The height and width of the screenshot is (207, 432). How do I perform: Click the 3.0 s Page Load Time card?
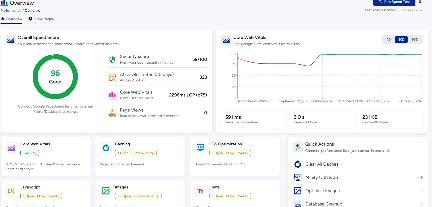322,120
